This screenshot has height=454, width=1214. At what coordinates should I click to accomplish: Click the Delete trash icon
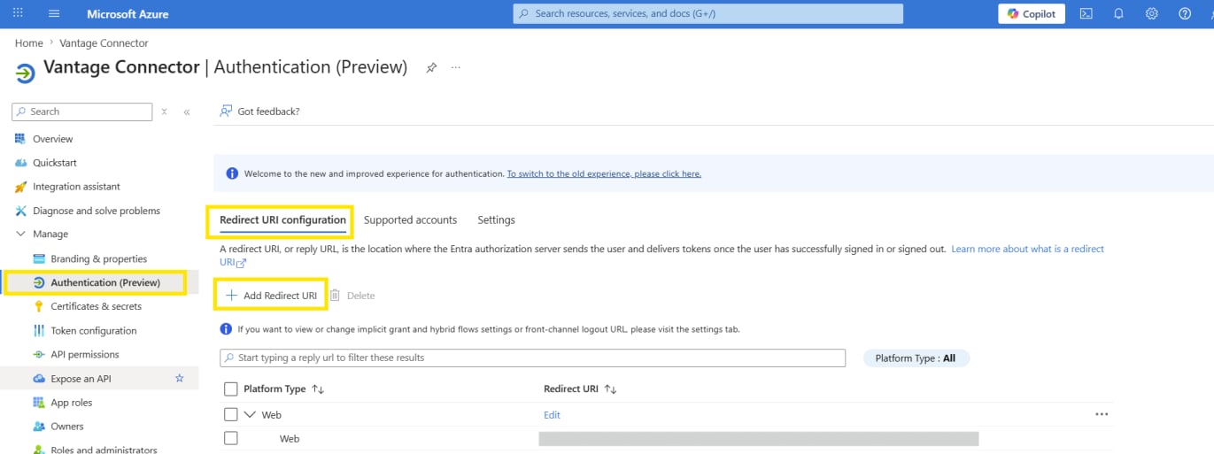coord(335,295)
